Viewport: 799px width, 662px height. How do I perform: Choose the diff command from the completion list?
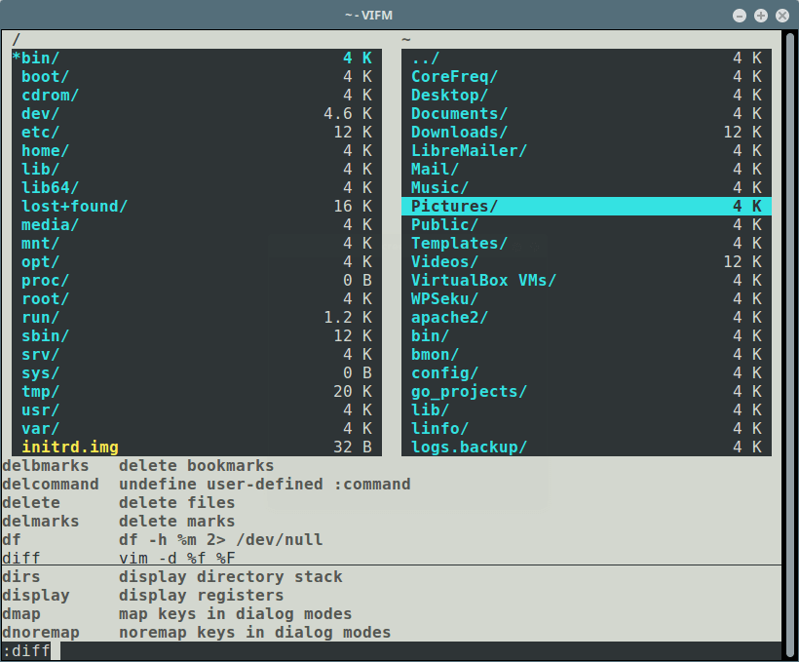click(x=21, y=558)
